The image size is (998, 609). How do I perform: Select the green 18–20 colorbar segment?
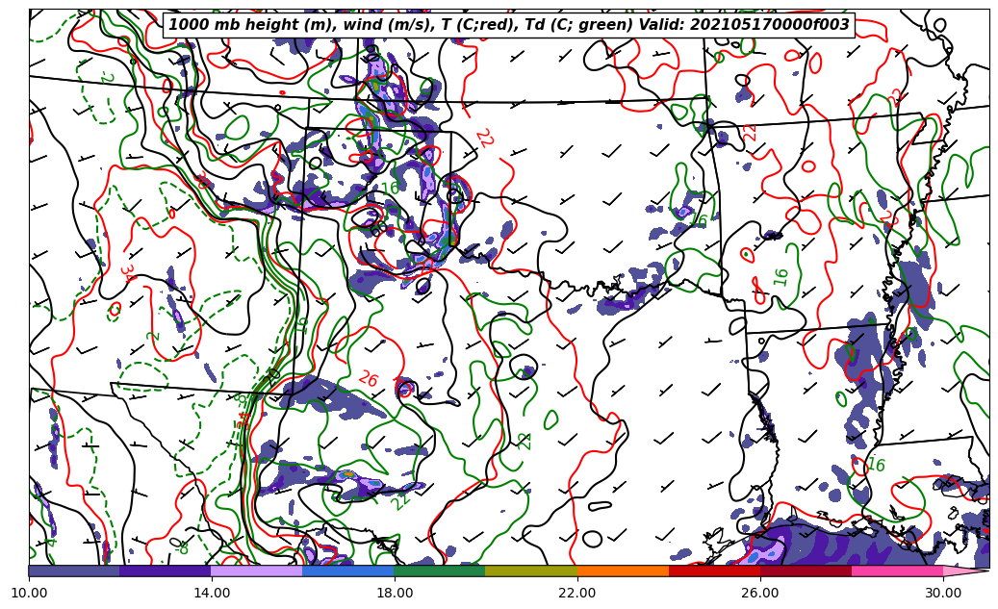coord(440,571)
